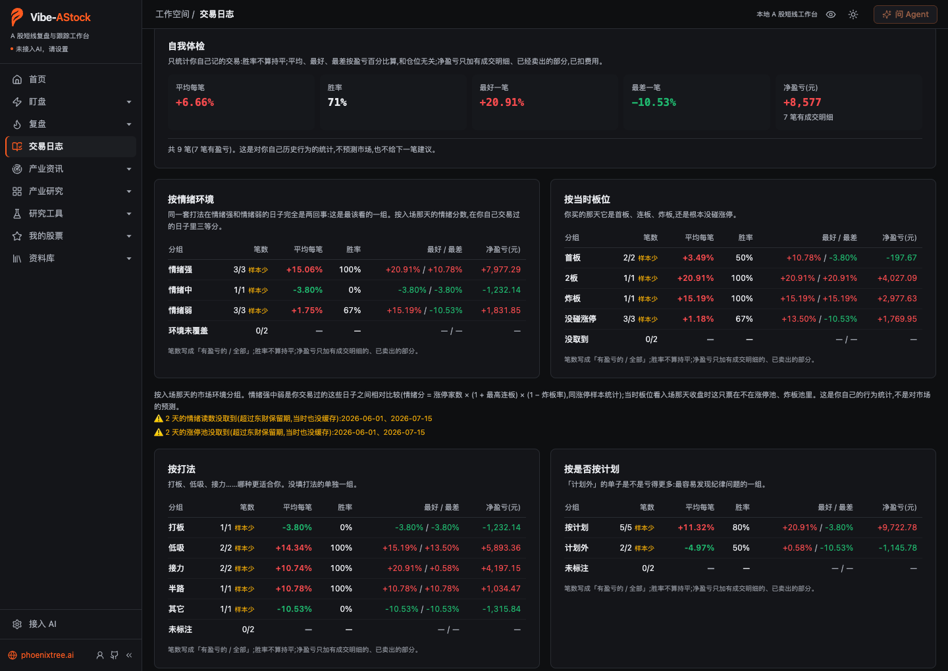The image size is (948, 671).
Task: Click the Vibe-AStock flame logo
Action: [x=17, y=17]
